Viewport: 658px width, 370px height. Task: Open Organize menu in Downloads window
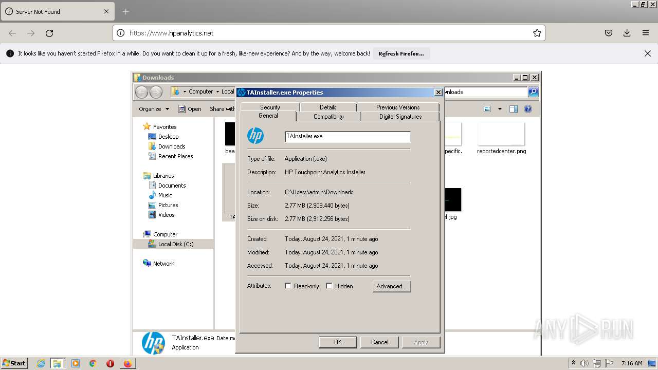[x=154, y=109]
